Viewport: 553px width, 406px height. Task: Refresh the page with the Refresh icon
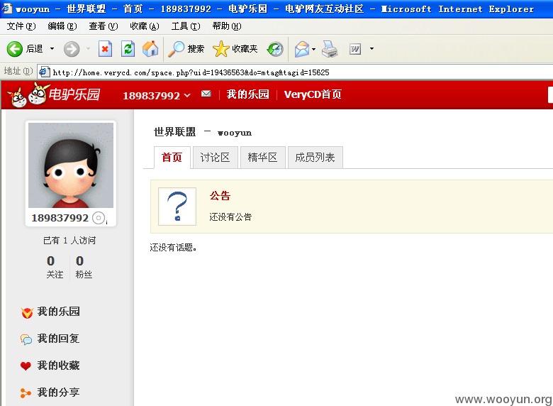(x=128, y=49)
